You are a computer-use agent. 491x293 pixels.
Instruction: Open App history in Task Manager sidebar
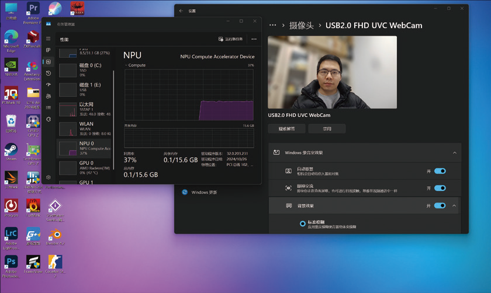pos(48,73)
